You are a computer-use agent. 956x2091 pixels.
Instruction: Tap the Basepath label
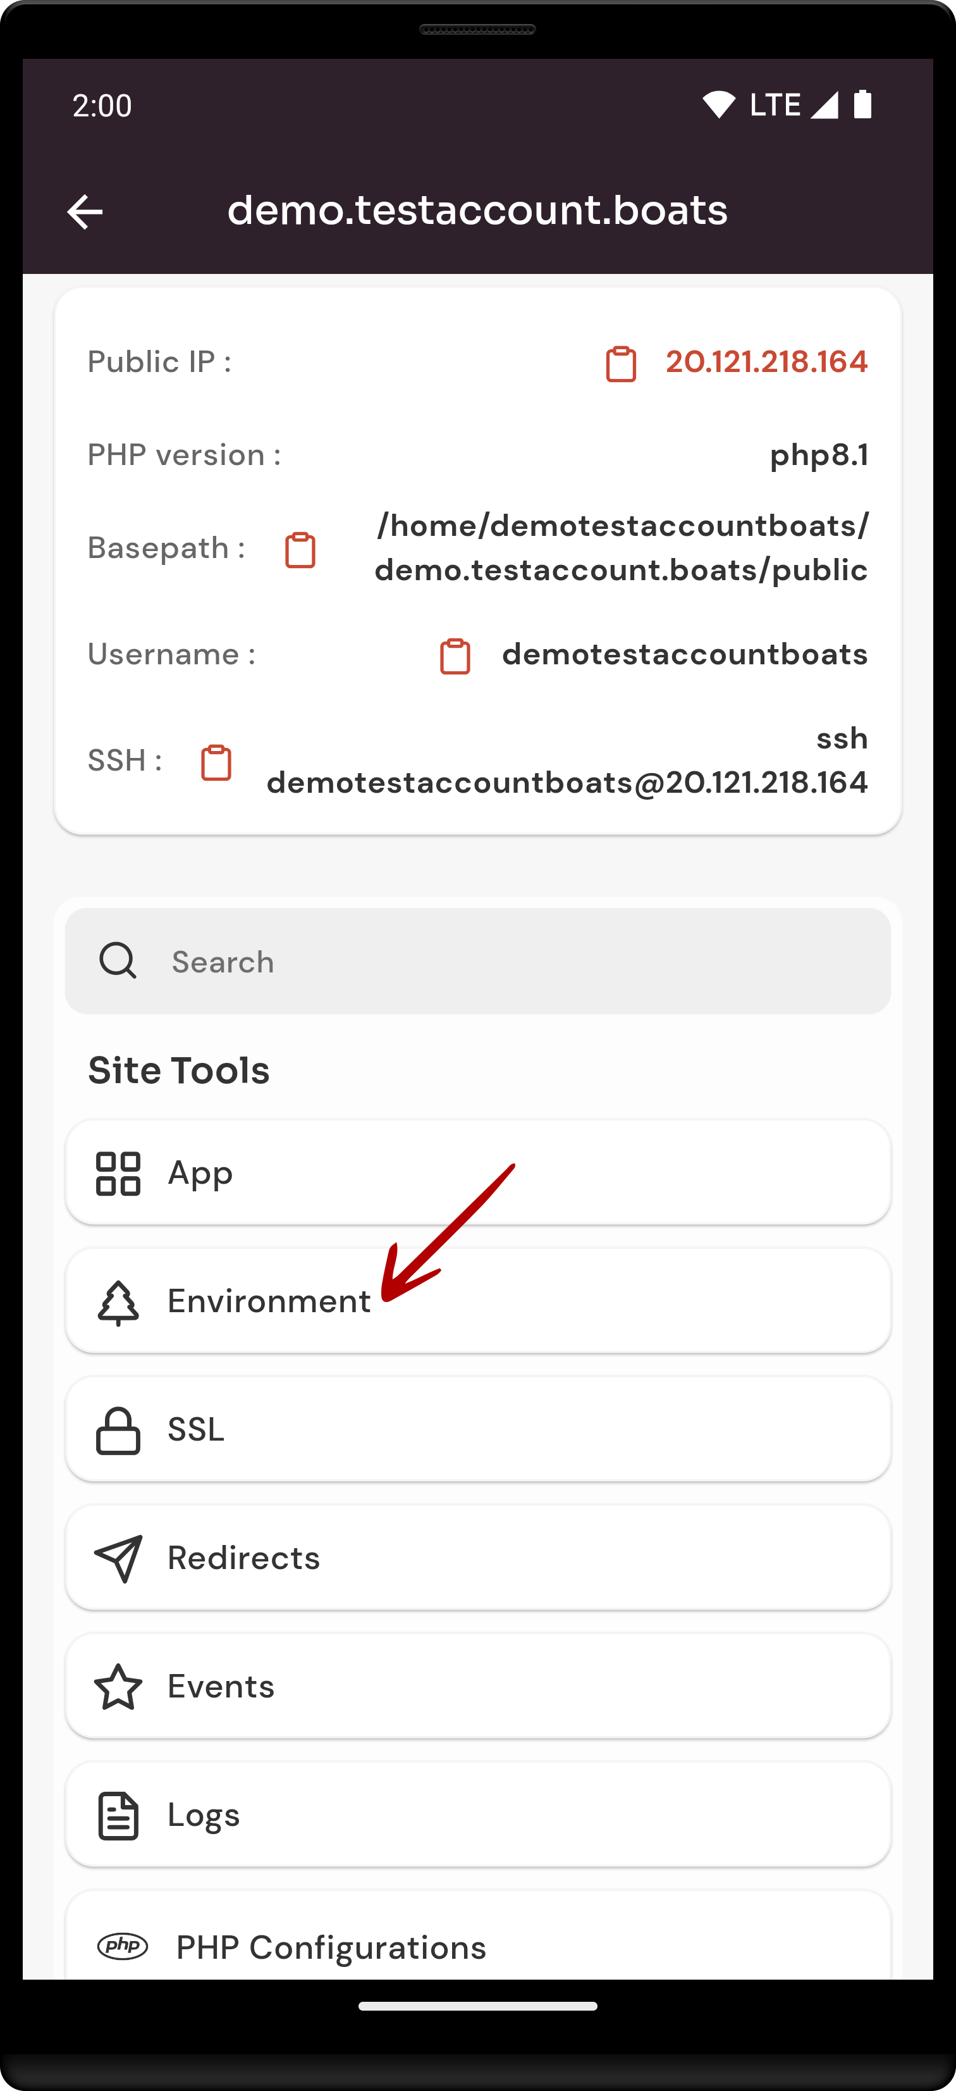pyautogui.click(x=166, y=549)
